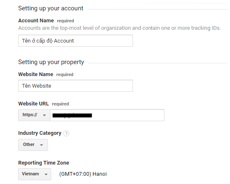The height and width of the screenshot is (184, 230).
Task: Open the Industry Category help question-mark icon
Action: tap(66, 133)
